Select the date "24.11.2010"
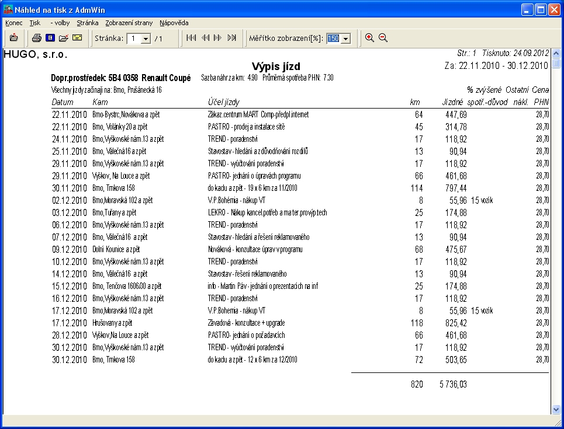Screen dimensions: 564x429 tap(70, 139)
